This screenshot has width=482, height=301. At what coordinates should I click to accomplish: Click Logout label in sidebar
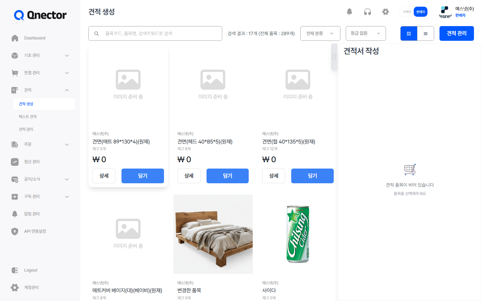click(x=31, y=270)
